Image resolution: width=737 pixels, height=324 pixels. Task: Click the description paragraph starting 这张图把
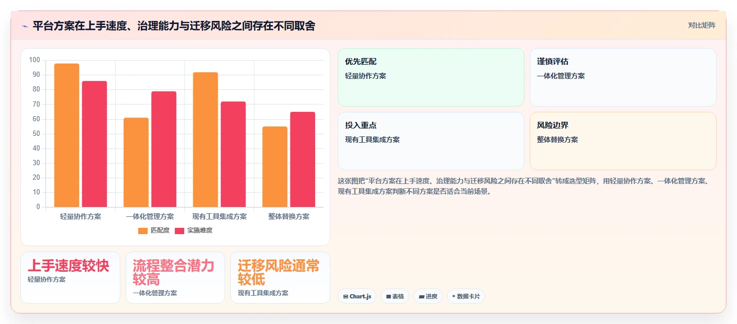coord(523,186)
